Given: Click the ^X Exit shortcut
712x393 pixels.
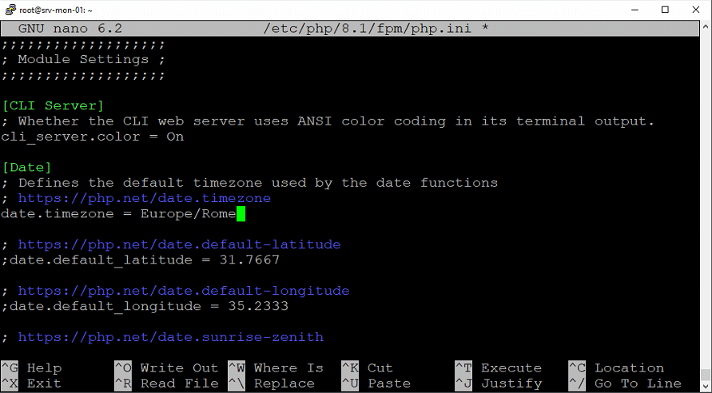Looking at the screenshot, I should click(31, 383).
